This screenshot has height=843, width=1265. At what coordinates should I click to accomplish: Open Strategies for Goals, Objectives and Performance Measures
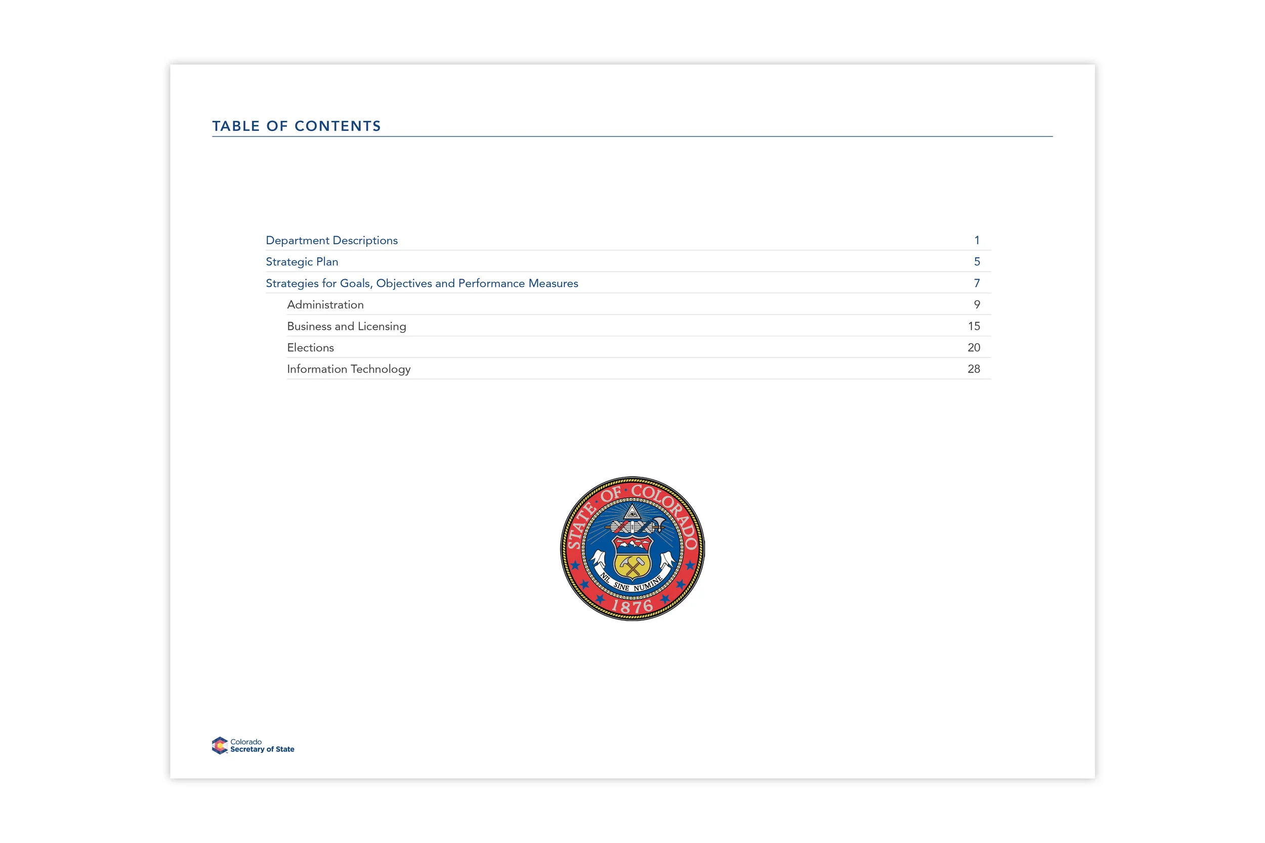click(x=421, y=283)
